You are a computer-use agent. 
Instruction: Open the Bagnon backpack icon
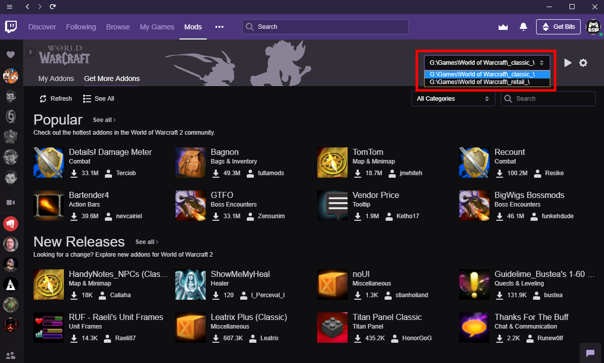point(191,163)
